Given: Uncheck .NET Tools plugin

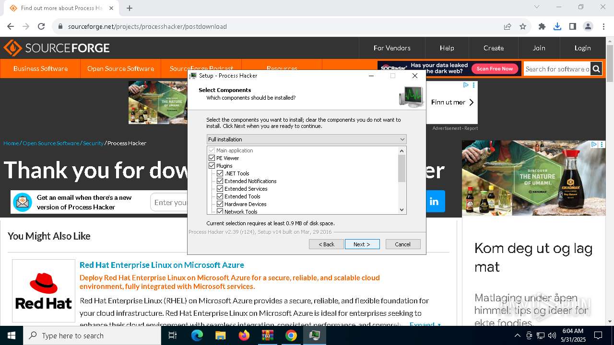Looking at the screenshot, I should point(220,173).
